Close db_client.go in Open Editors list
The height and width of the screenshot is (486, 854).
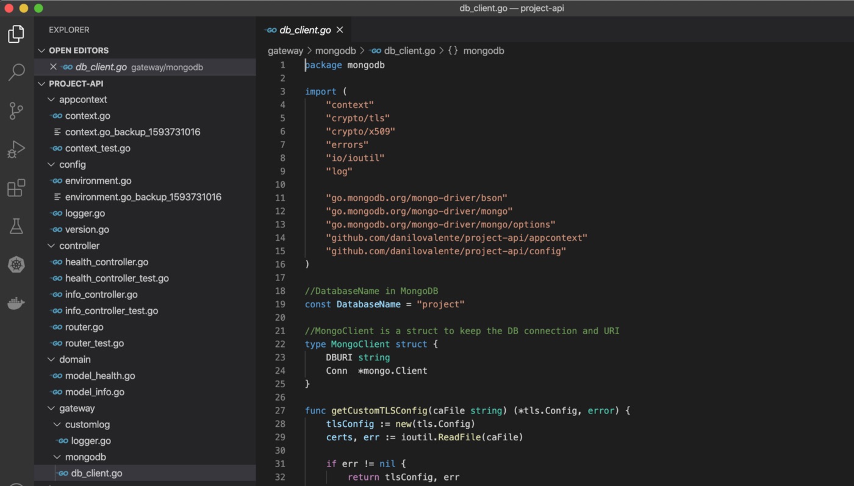pyautogui.click(x=53, y=67)
